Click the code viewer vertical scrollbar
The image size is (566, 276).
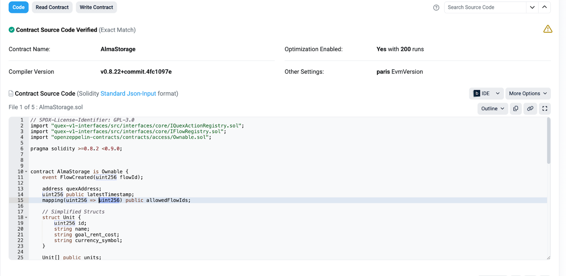click(x=549, y=141)
